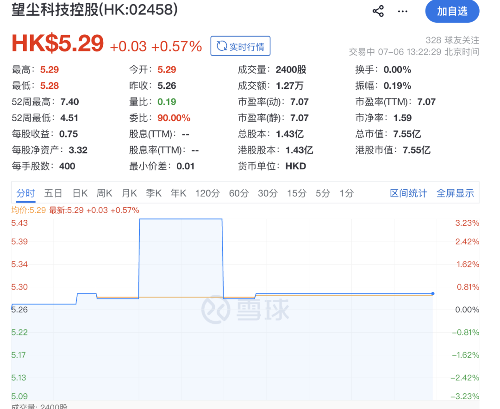Click the HK$5.29 current price
Screen dimensions: 500x409
click(x=58, y=43)
